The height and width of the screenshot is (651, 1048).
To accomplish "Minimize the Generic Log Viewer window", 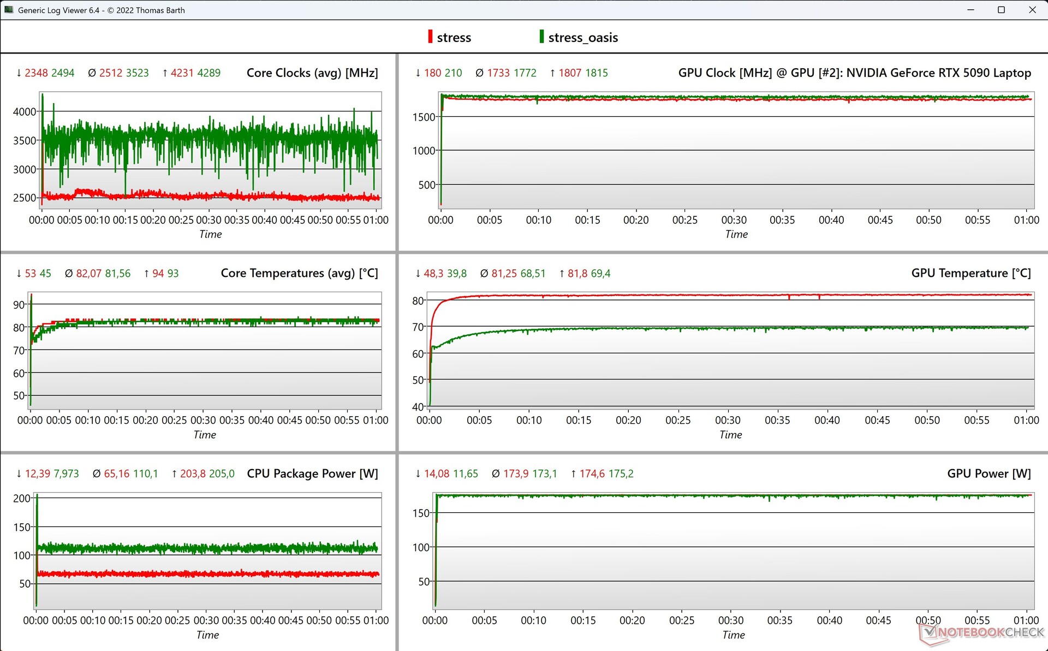I will pyautogui.click(x=970, y=10).
